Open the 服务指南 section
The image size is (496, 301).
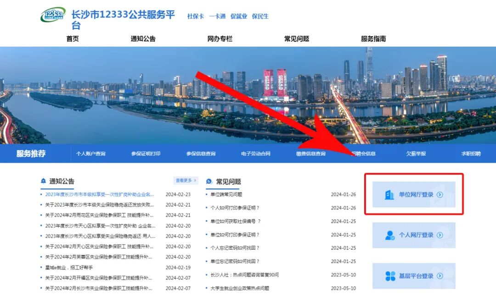point(374,38)
